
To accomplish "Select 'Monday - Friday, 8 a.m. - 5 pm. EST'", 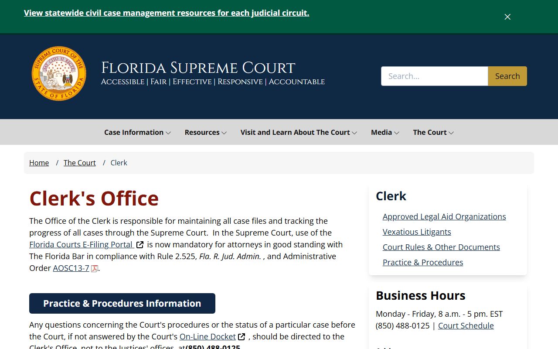I will pos(439,314).
